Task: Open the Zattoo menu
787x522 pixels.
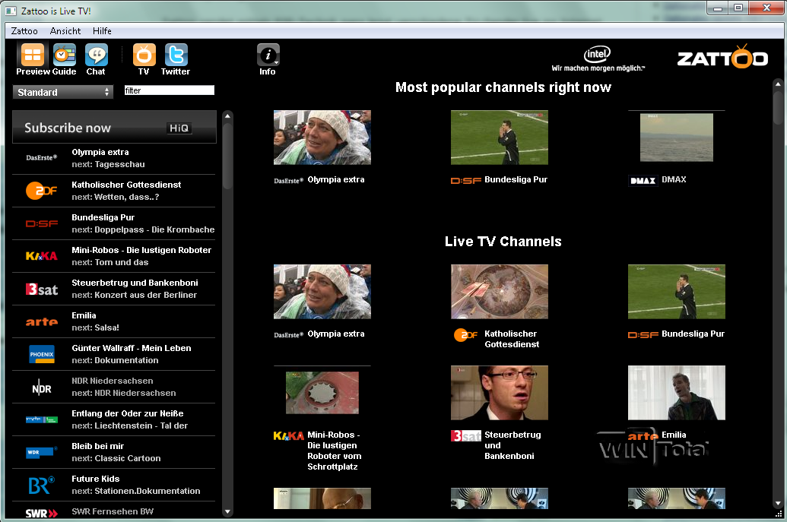Action: point(24,31)
